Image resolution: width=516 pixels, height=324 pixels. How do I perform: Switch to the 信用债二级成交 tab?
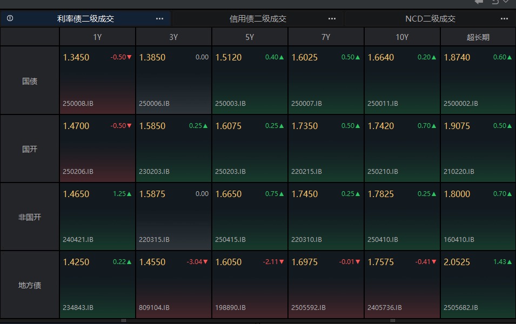[258, 19]
